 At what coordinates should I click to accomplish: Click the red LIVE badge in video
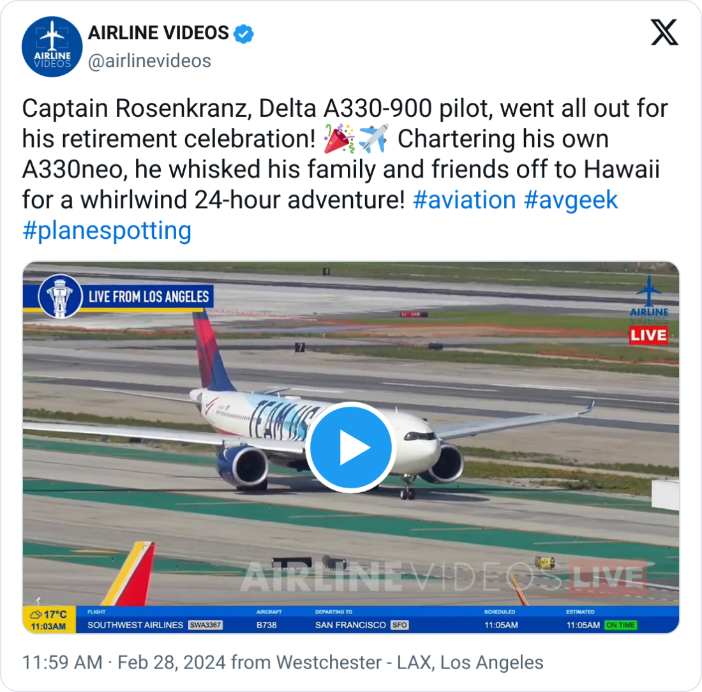(648, 335)
